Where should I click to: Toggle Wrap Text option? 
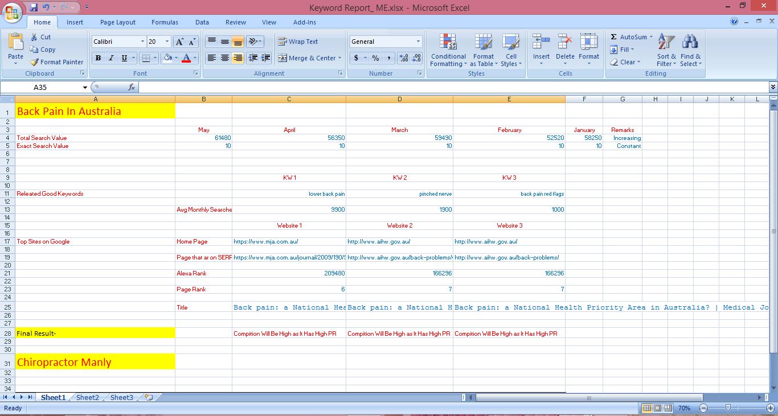[298, 42]
